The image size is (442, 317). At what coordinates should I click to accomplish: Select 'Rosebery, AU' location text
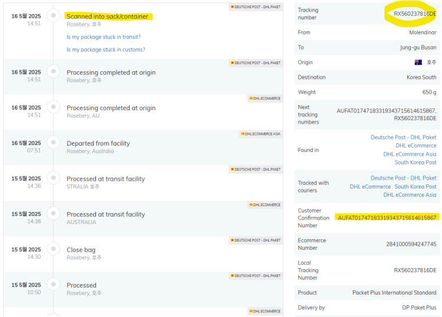pyautogui.click(x=83, y=116)
